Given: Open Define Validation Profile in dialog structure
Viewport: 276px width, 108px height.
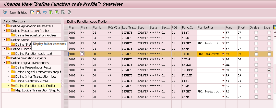Looking at the screenshot, I should 32,81.
